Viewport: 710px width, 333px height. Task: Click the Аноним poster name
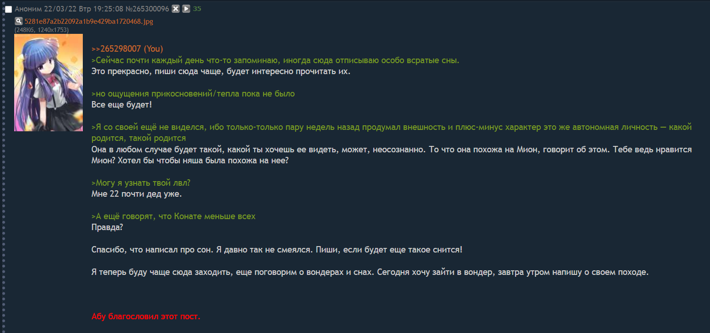click(28, 9)
